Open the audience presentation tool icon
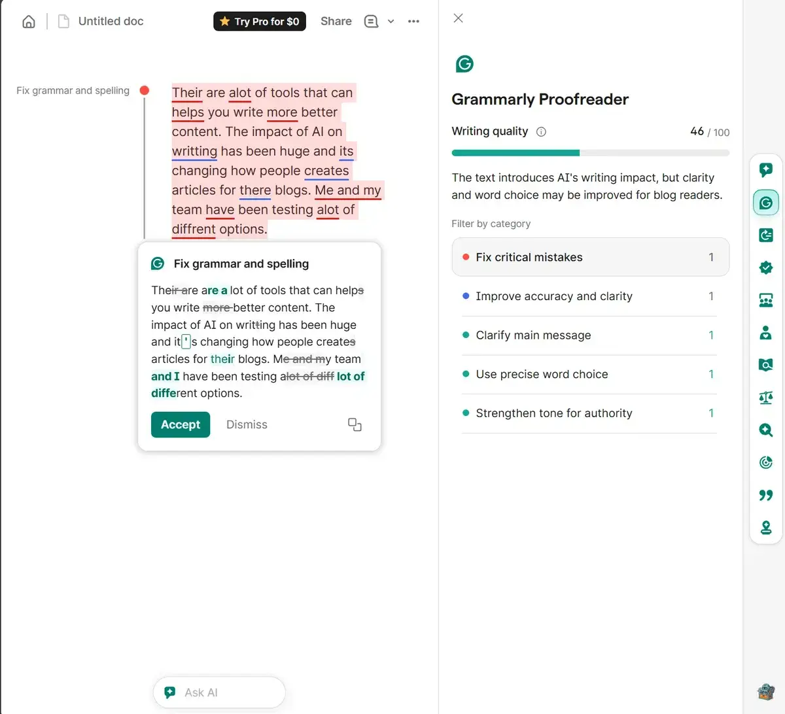The image size is (785, 714). [765, 300]
